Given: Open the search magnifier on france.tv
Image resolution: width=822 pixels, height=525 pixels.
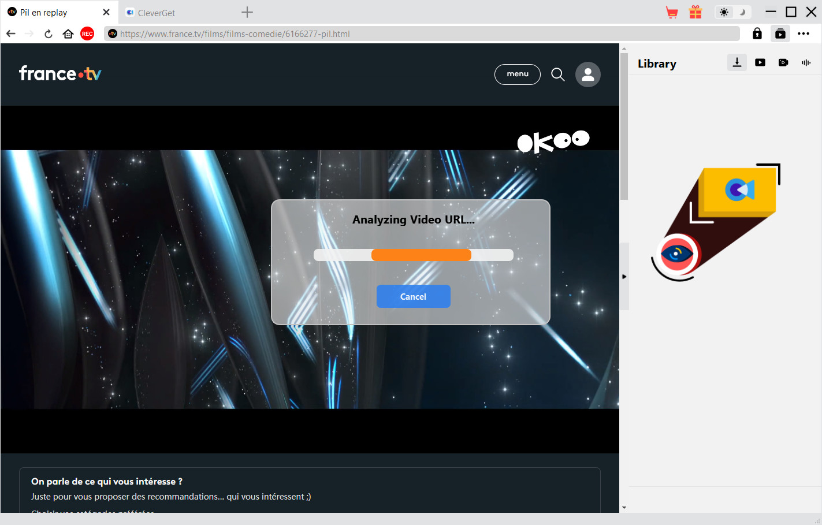Looking at the screenshot, I should pyautogui.click(x=558, y=75).
